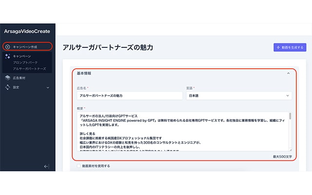This screenshot has height=195, width=312.
Task: Open the 広告素材 sidebar menu
Action: 19,78
